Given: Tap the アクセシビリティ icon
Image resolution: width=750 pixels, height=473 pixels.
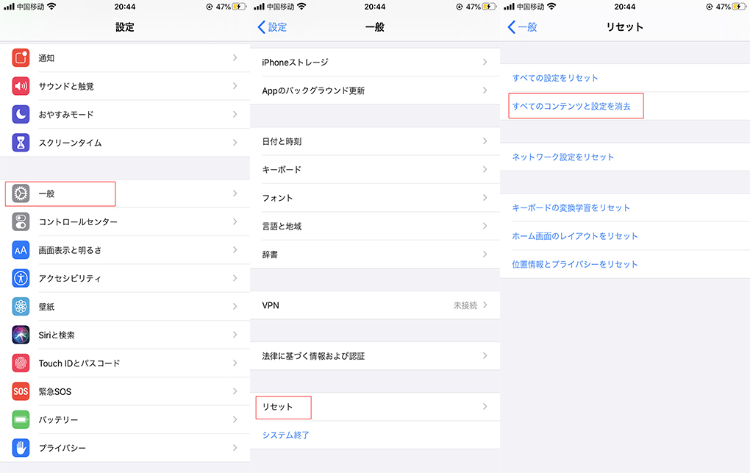Looking at the screenshot, I should pyautogui.click(x=21, y=278).
